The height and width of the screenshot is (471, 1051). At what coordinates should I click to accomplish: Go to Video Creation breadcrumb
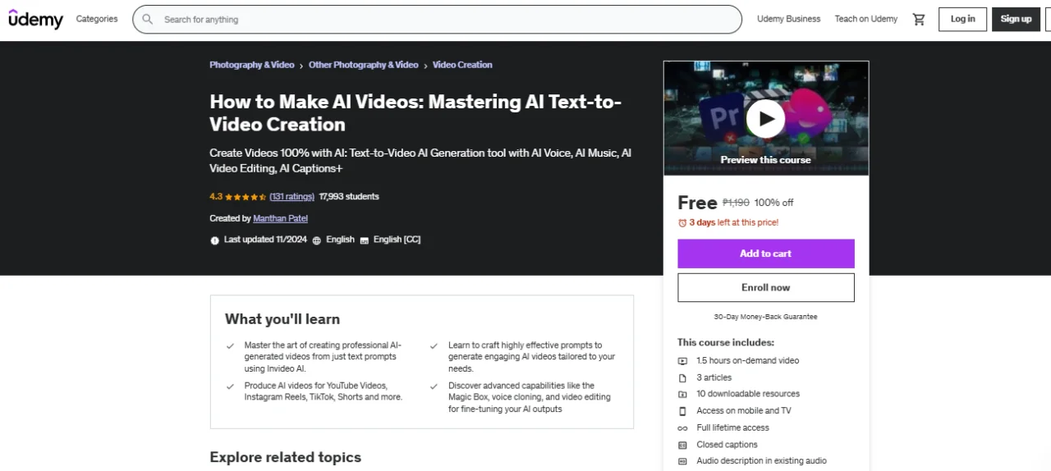[x=462, y=65]
